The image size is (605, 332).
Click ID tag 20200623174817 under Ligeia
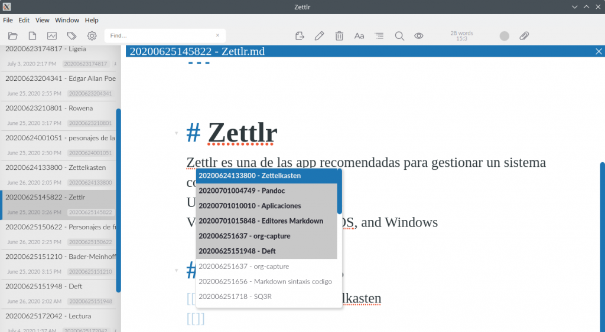[86, 64]
